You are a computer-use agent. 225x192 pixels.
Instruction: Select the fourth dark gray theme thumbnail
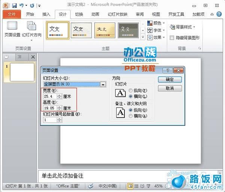(128, 30)
